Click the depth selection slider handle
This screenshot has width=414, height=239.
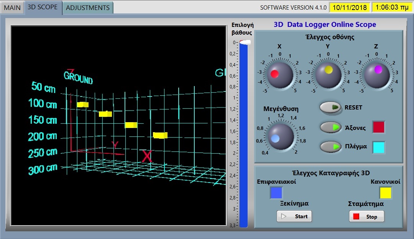[244, 42]
